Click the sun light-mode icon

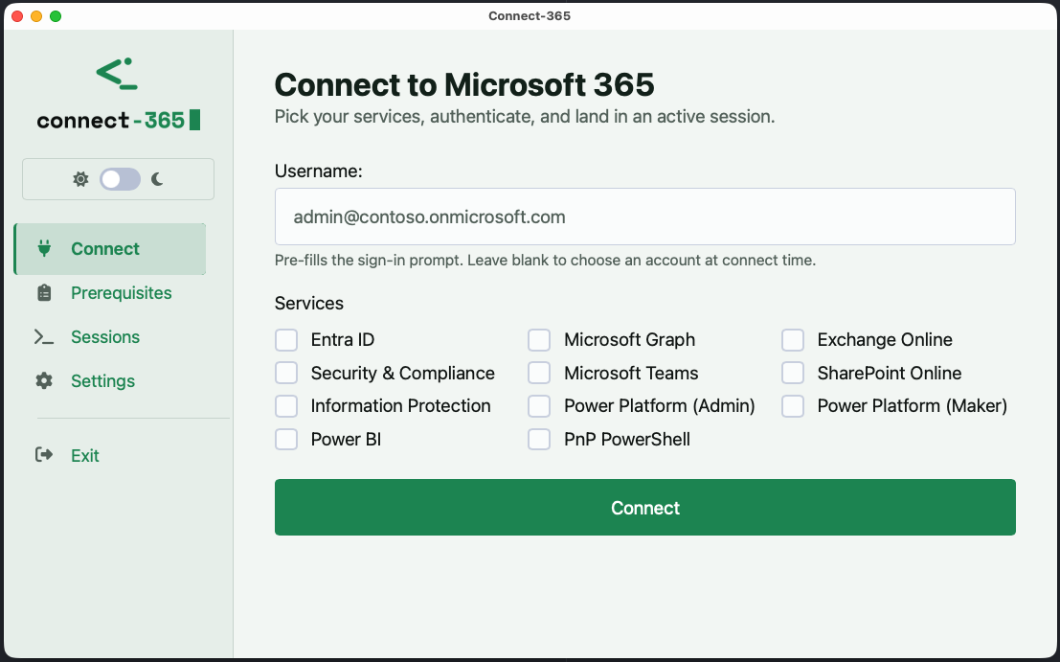80,179
